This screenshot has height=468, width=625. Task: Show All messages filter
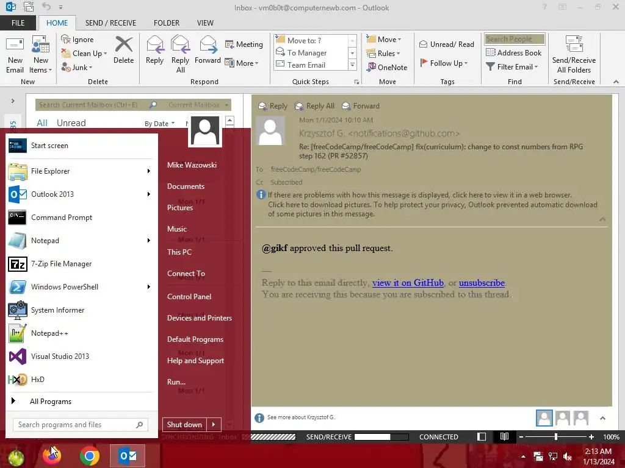click(42, 123)
